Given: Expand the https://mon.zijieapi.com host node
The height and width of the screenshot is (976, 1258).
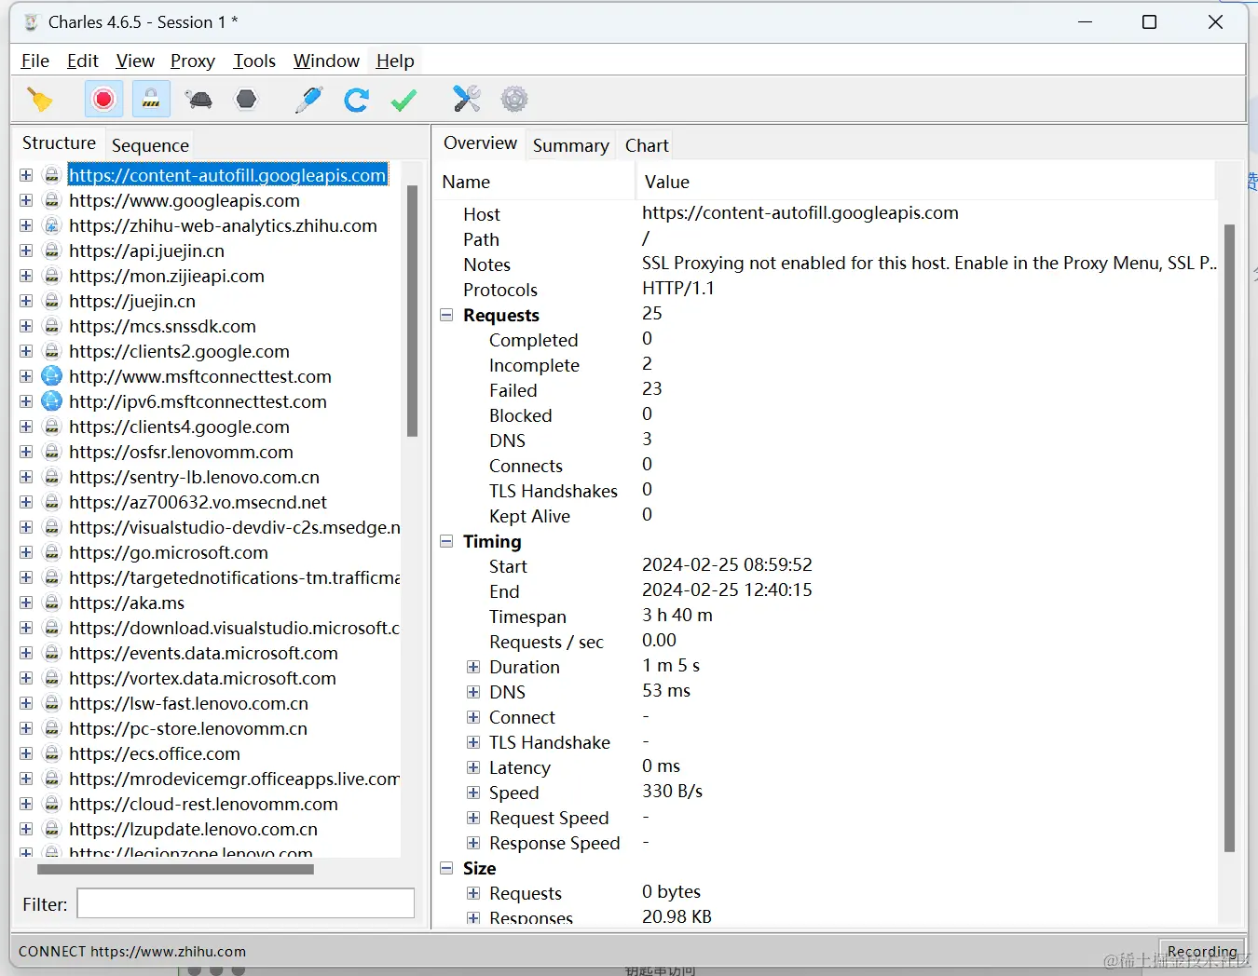Looking at the screenshot, I should coord(26,276).
